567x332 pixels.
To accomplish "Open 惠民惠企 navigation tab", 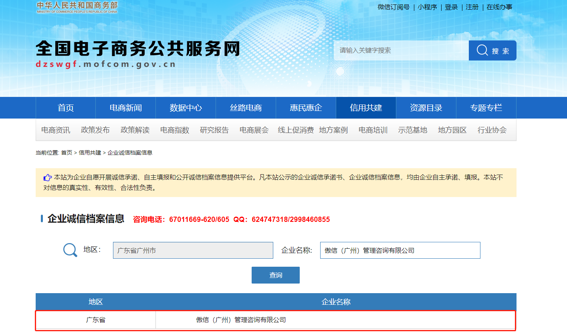I will pyautogui.click(x=306, y=108).
